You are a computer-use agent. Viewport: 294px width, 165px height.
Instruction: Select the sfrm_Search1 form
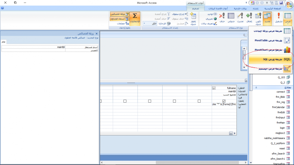[x=278, y=159]
